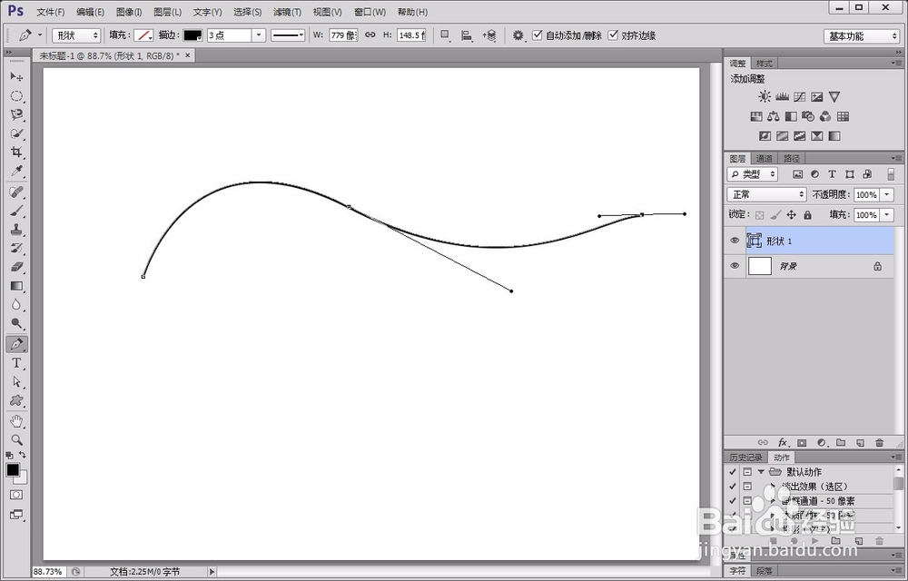Image resolution: width=908 pixels, height=581 pixels.
Task: Select the Gradient tool
Action: [16, 286]
